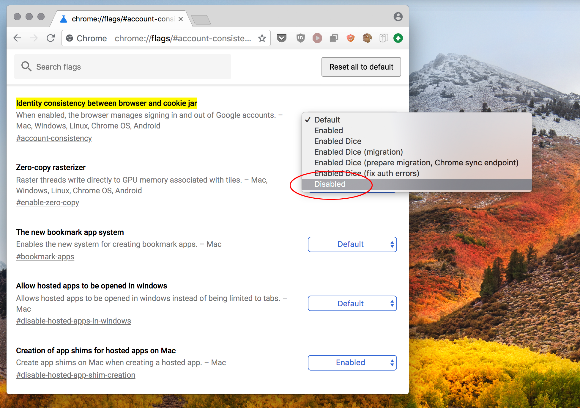Click the Raster threads description text
Viewport: 580px width, 408px height.
coord(142,185)
